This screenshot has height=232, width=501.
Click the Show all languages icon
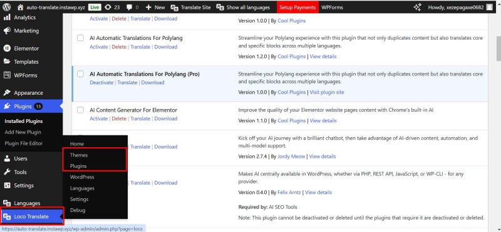click(x=220, y=7)
